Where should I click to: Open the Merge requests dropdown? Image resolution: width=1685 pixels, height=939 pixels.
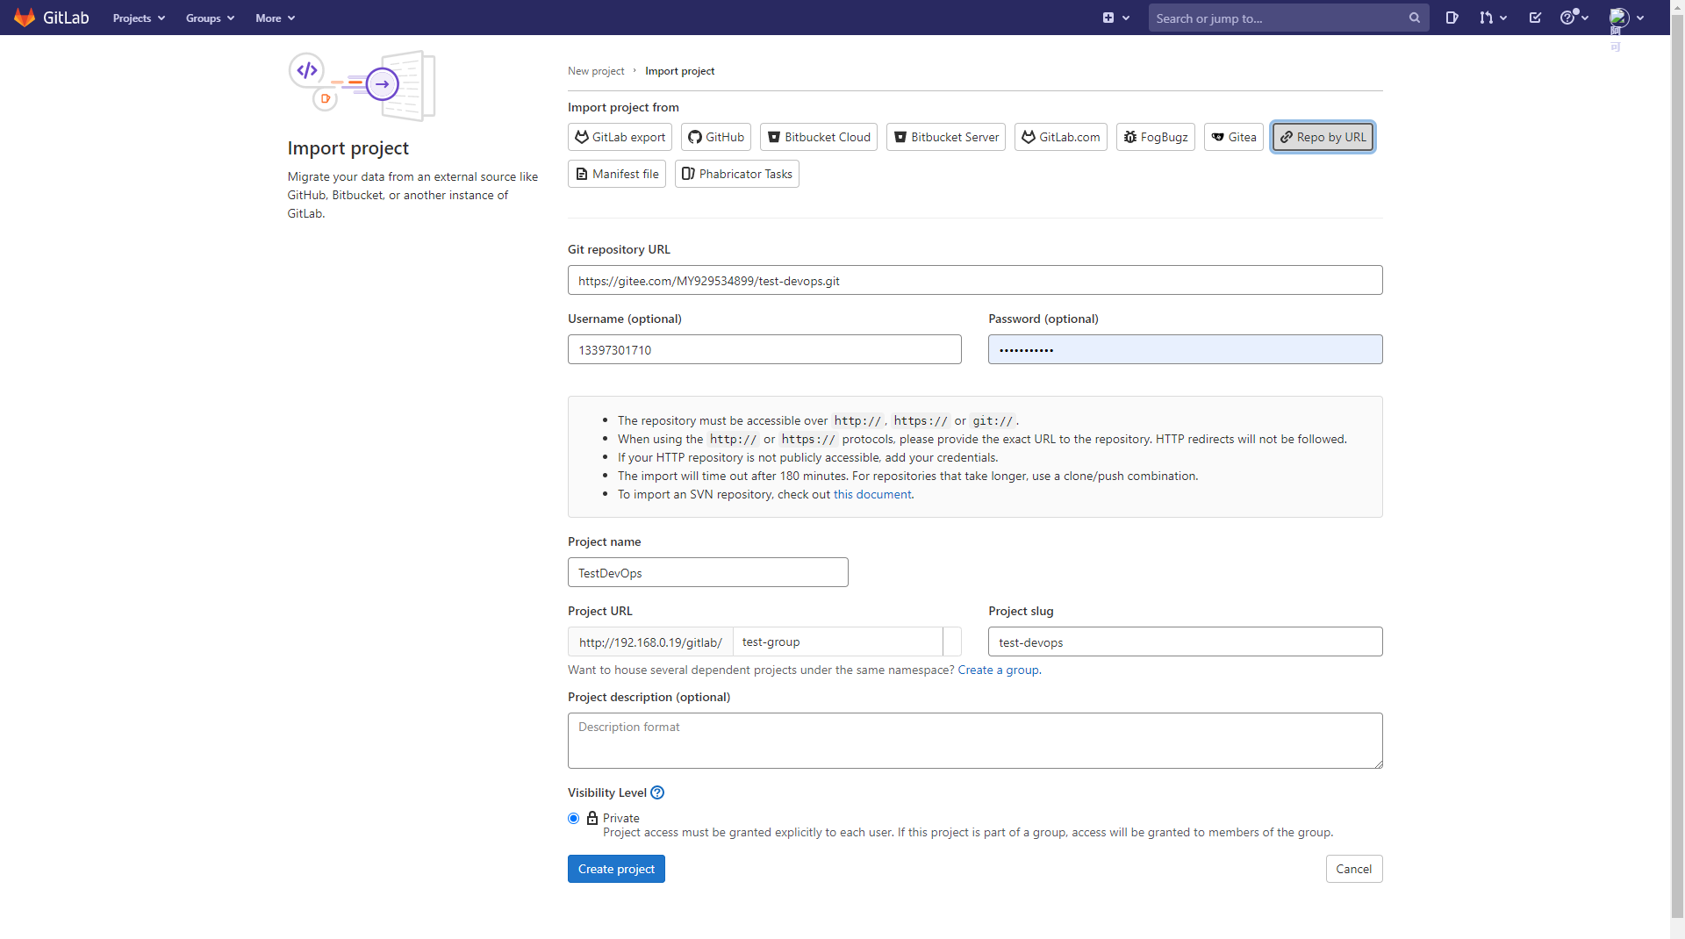pyautogui.click(x=1493, y=18)
